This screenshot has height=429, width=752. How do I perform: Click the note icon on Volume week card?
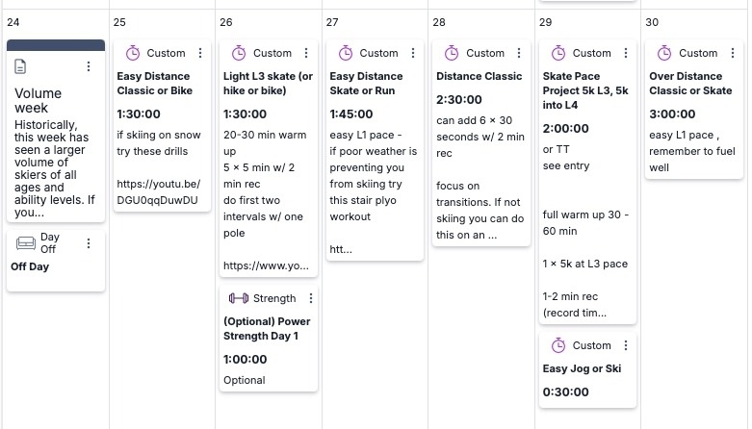coord(21,65)
